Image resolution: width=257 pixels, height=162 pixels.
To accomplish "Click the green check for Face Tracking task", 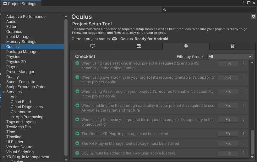I will pos(77,63).
